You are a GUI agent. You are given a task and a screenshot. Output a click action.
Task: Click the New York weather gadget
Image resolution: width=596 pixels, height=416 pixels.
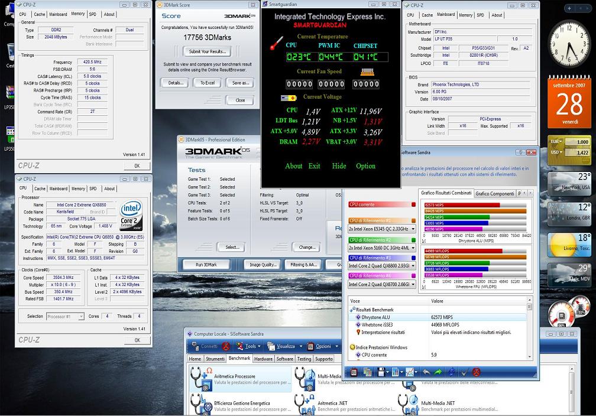click(x=569, y=183)
